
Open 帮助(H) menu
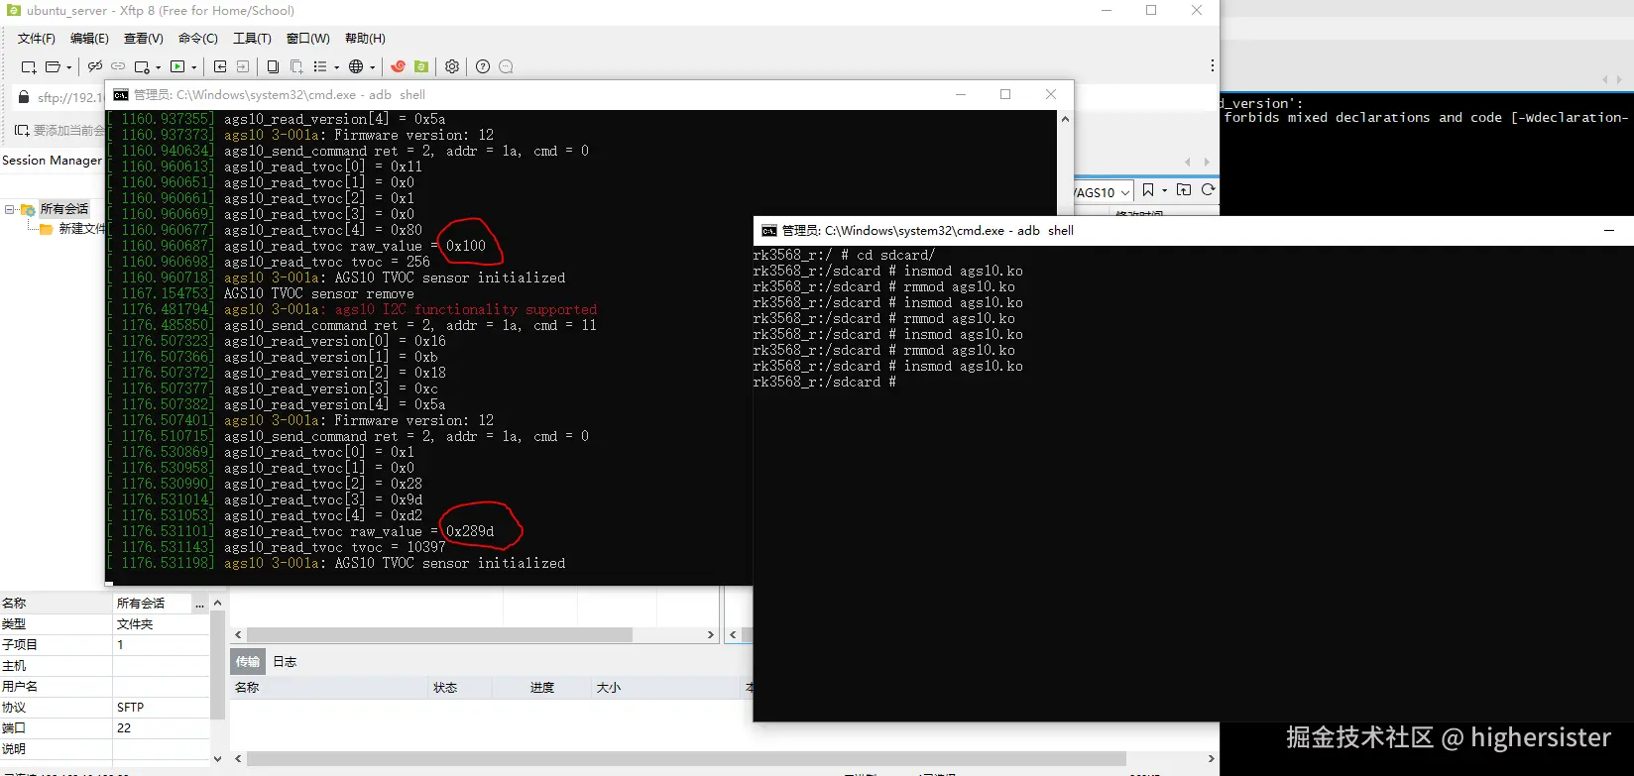click(x=365, y=38)
